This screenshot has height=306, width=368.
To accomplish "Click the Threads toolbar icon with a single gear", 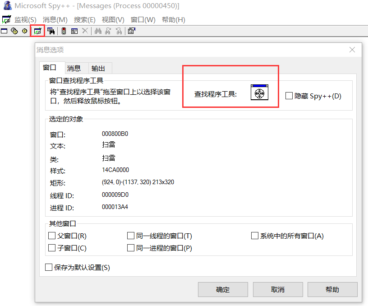I will (25, 31).
